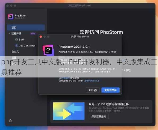Click the migration arrows thumbnail image
The height and width of the screenshot is (130, 158).
(69, 111)
